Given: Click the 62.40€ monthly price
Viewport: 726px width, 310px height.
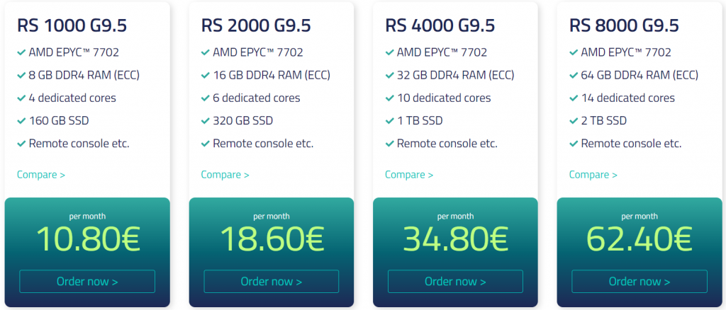Looking at the screenshot, I should pos(640,239).
